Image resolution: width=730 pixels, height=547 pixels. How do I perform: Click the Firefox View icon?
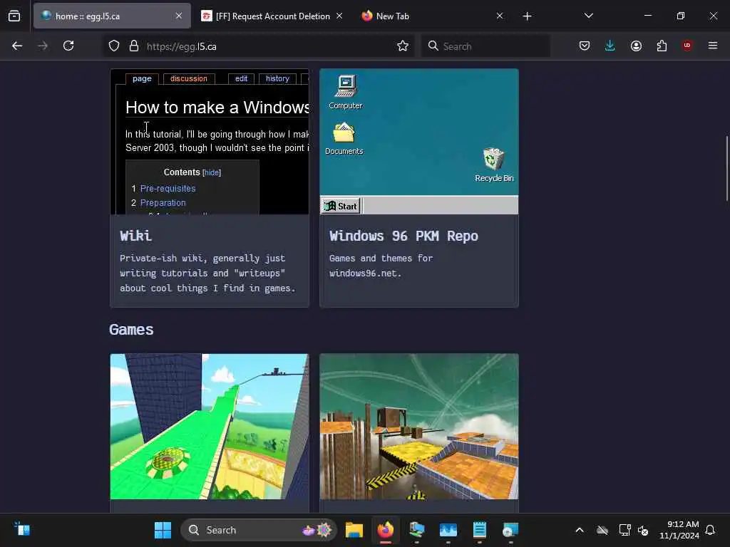coord(14,16)
